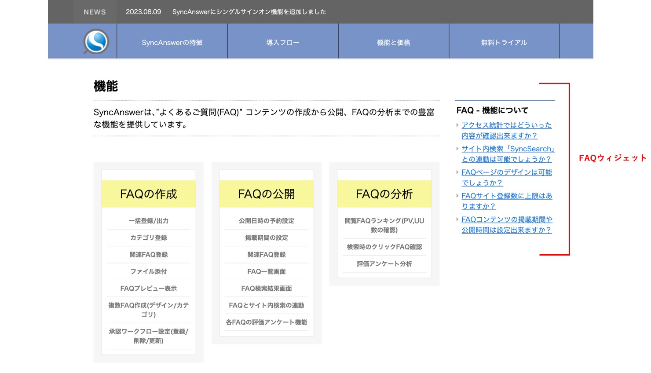Select 複数FAQ作成(デザイン/カテゴリ) item
Viewport: 651px width, 373px height.
[149, 310]
